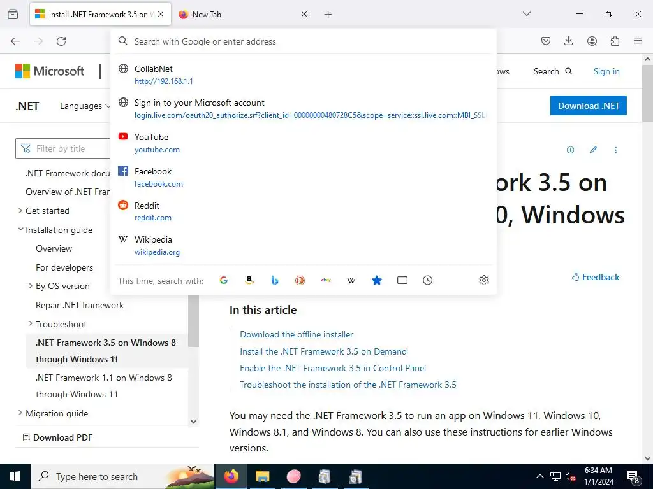
Task: Expand the Migration guide tree node
Action: click(x=20, y=413)
